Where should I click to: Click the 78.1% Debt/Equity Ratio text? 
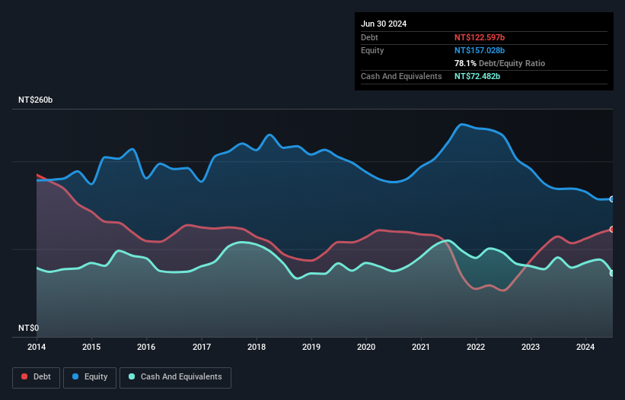(500, 63)
